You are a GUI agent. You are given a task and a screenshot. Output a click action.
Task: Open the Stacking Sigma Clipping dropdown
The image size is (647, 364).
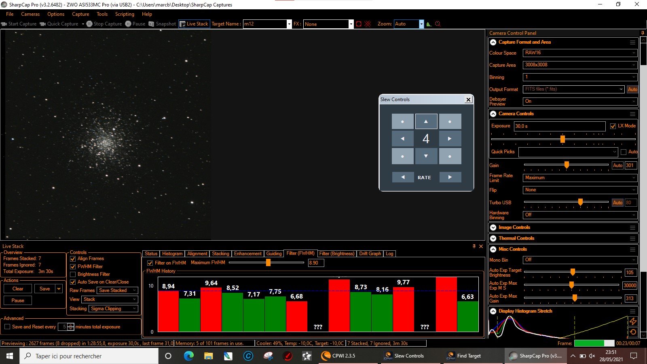[114, 309]
